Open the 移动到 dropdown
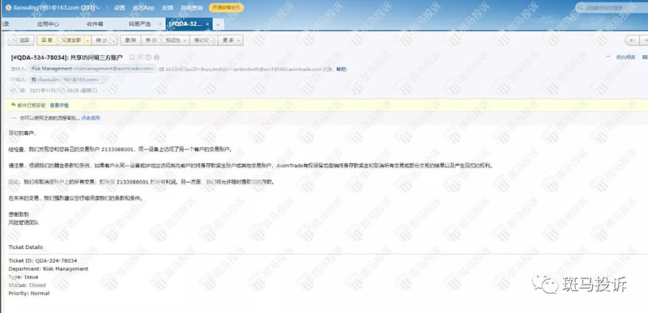The image size is (648, 313). pyautogui.click(x=203, y=40)
